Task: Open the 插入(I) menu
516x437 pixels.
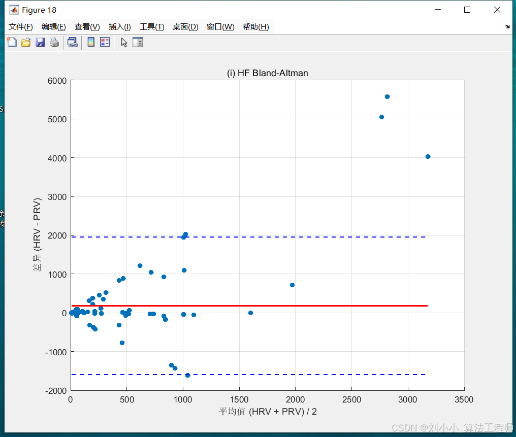Action: coord(120,27)
